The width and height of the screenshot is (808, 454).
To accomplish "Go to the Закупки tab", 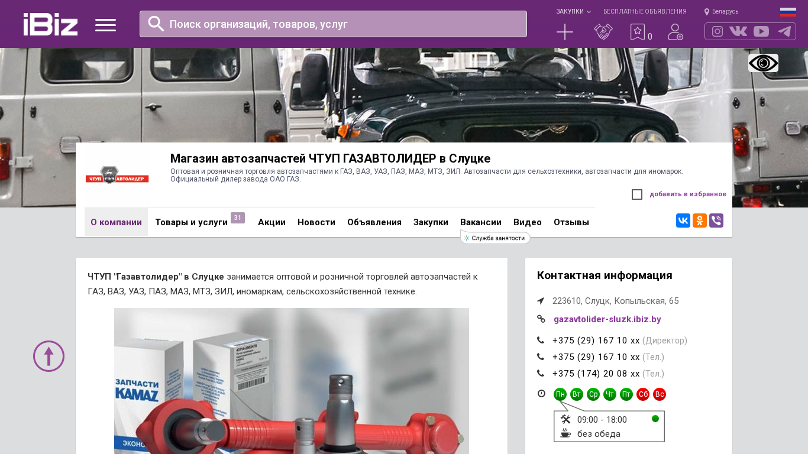I will coord(431,222).
